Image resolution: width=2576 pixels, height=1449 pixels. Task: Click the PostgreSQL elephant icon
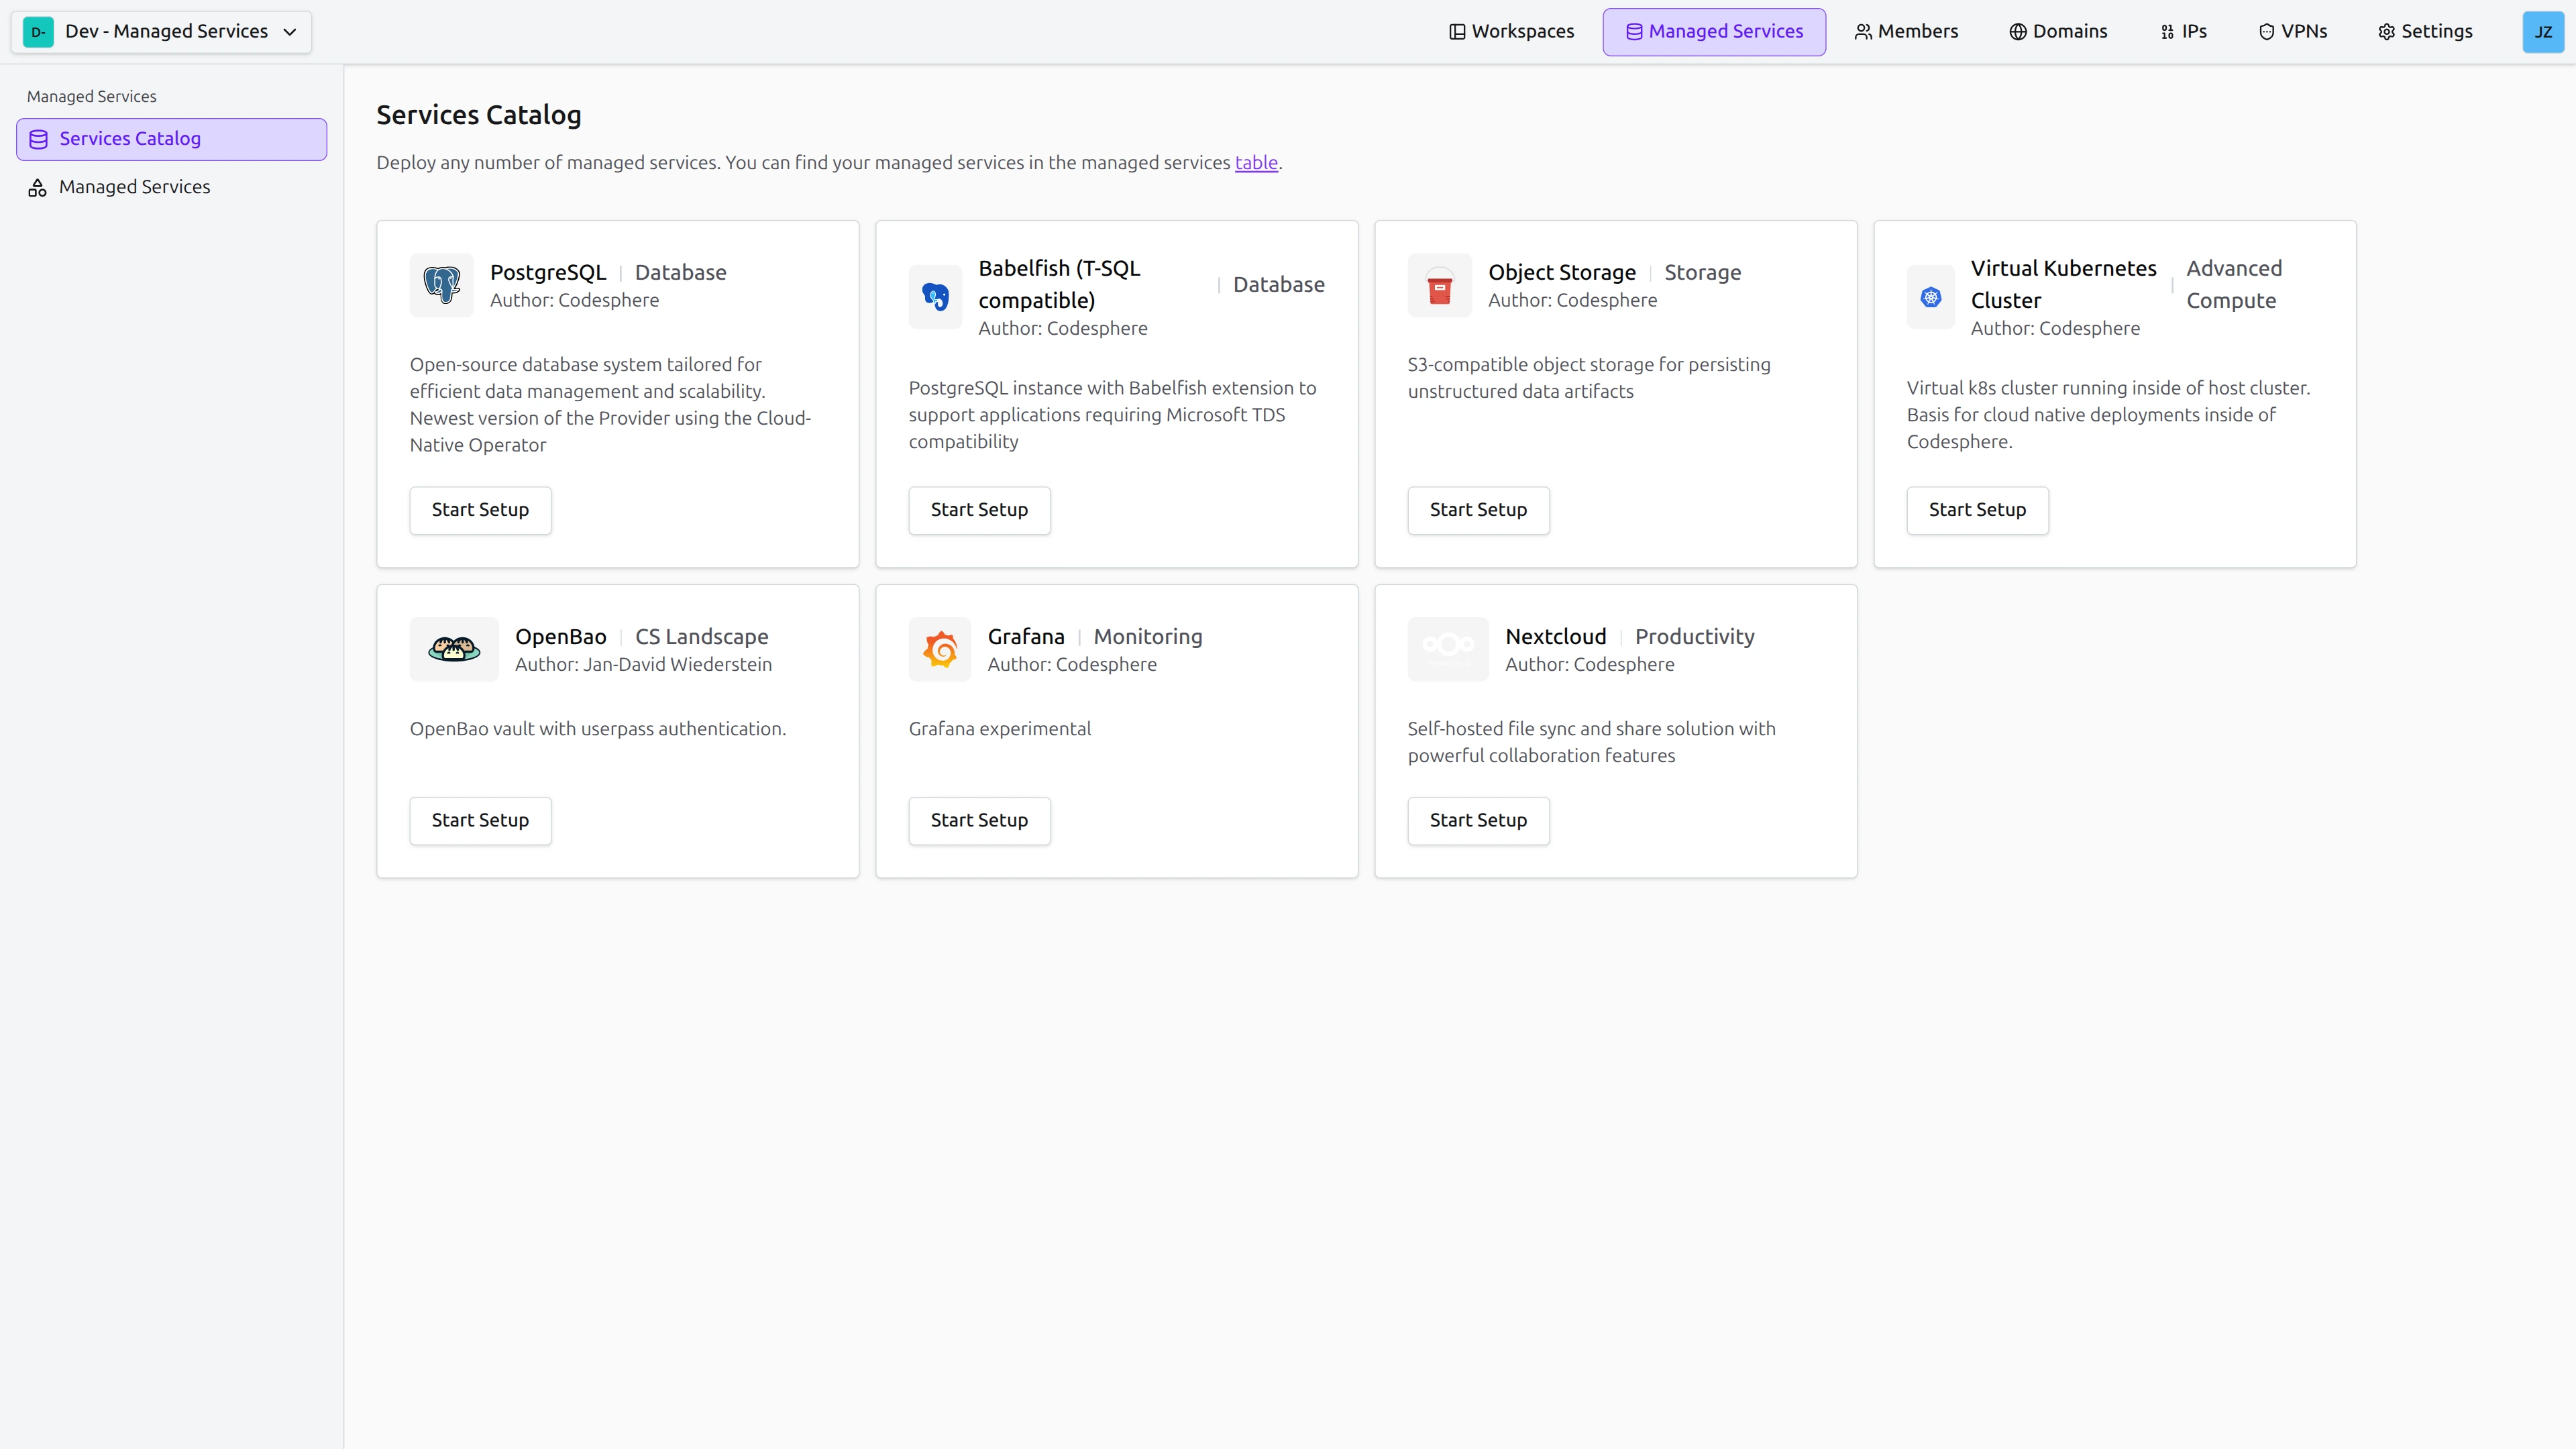pos(440,285)
